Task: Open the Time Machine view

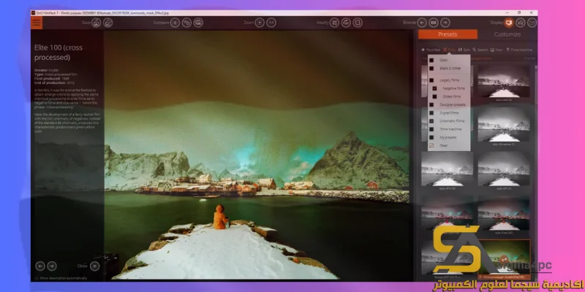Action: click(519, 50)
